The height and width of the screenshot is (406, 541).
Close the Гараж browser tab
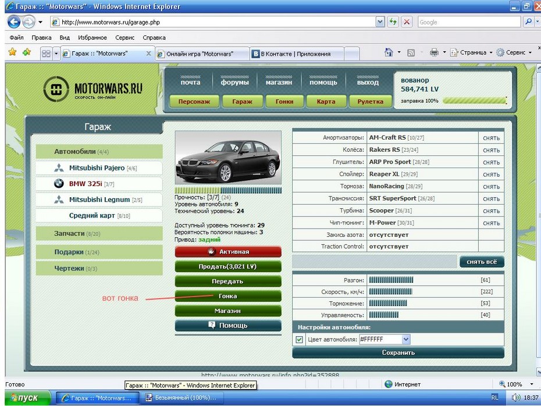coord(149,54)
